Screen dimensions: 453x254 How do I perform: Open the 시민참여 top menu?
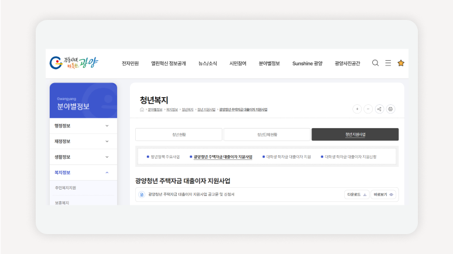[238, 63]
